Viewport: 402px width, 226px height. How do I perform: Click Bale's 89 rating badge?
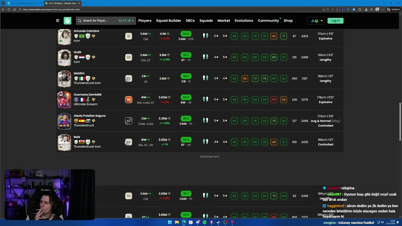point(128,142)
